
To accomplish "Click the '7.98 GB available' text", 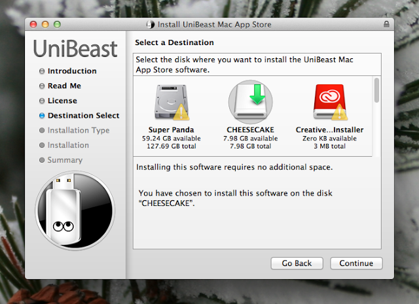I will tap(250, 138).
